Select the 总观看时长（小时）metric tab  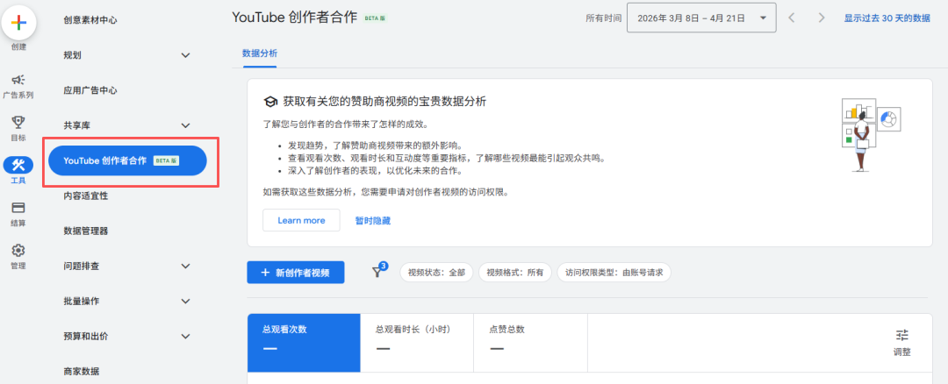click(417, 343)
